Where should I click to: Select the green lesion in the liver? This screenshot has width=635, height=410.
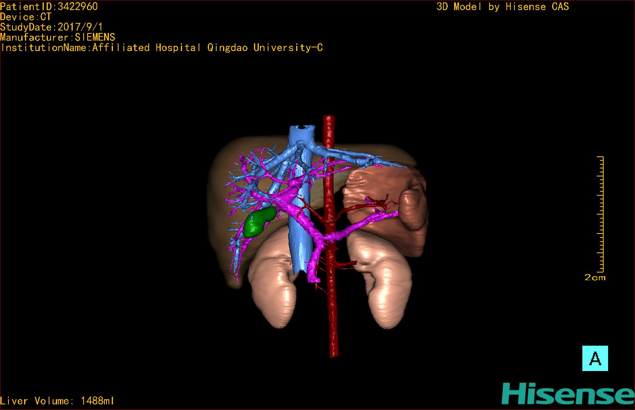pyautogui.click(x=259, y=221)
